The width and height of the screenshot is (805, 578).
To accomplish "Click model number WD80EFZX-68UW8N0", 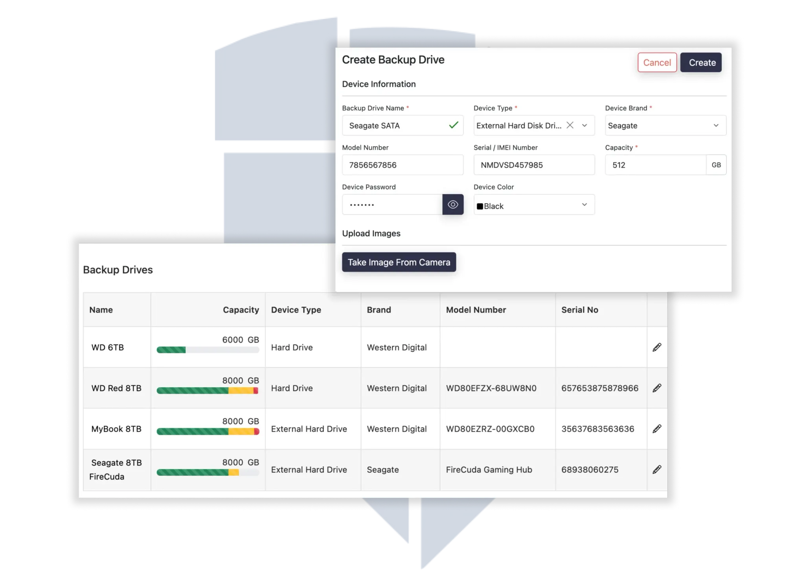I will (x=491, y=388).
